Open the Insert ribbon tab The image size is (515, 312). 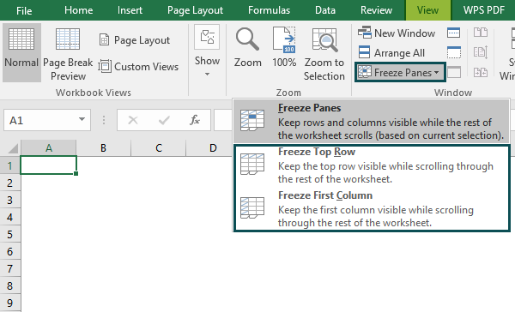click(x=130, y=10)
